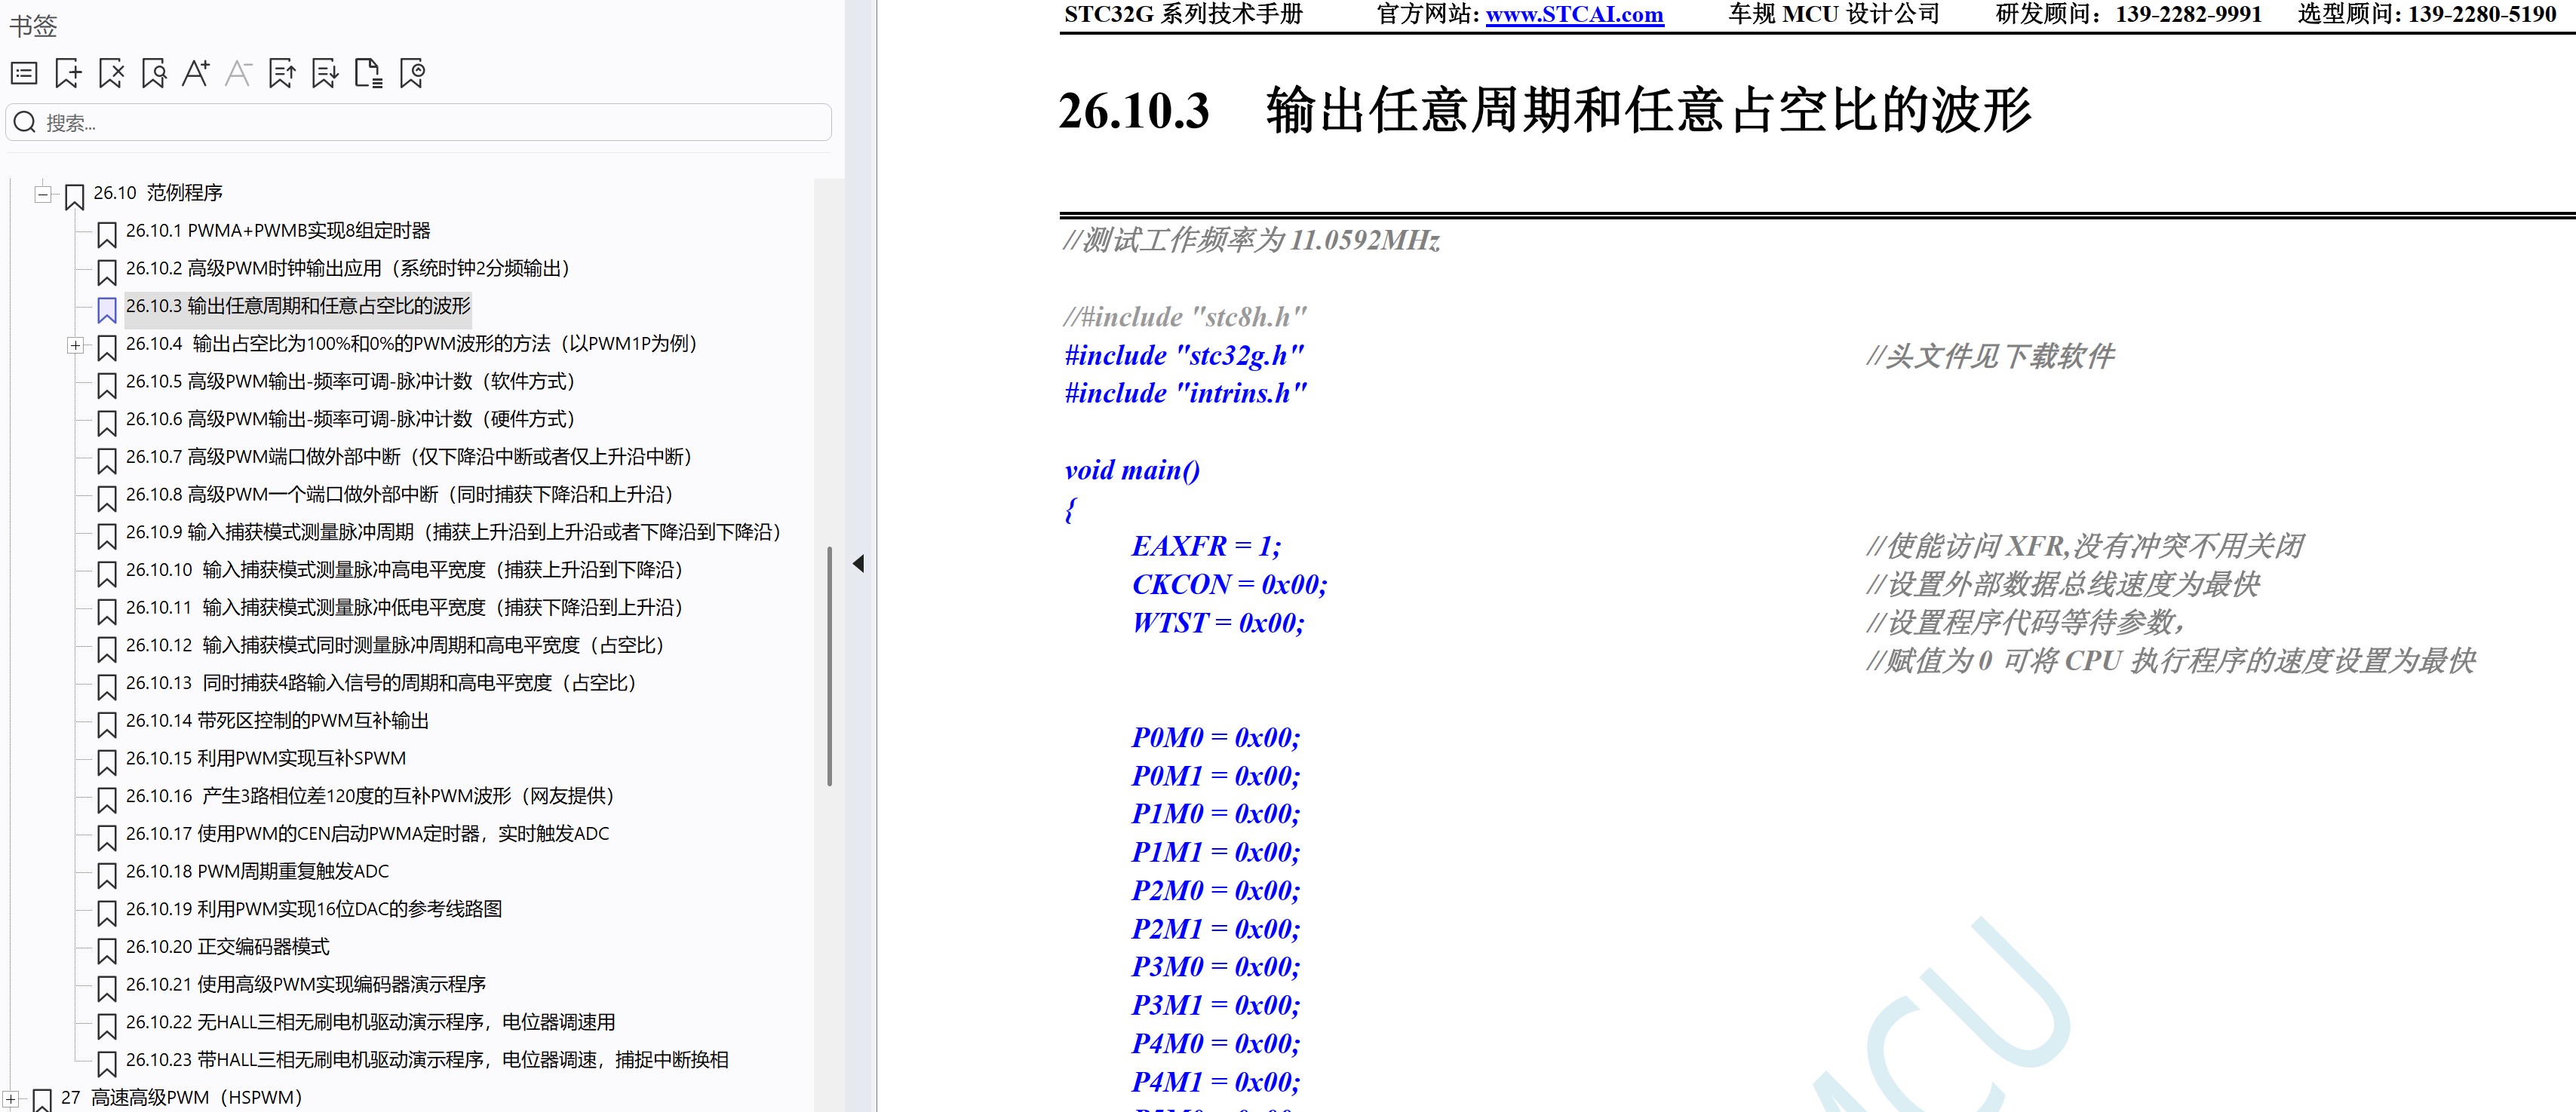This screenshot has height=1112, width=2576.
Task: Click the magnifier icon in the search box
Action: (x=26, y=122)
